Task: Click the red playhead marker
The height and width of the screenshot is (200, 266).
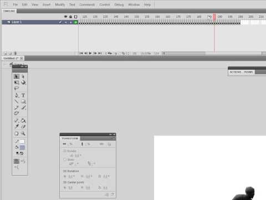Action: click(214, 17)
